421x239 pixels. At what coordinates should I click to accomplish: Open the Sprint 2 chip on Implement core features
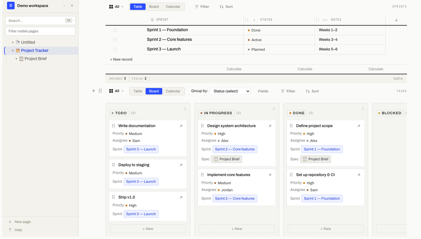click(235, 198)
